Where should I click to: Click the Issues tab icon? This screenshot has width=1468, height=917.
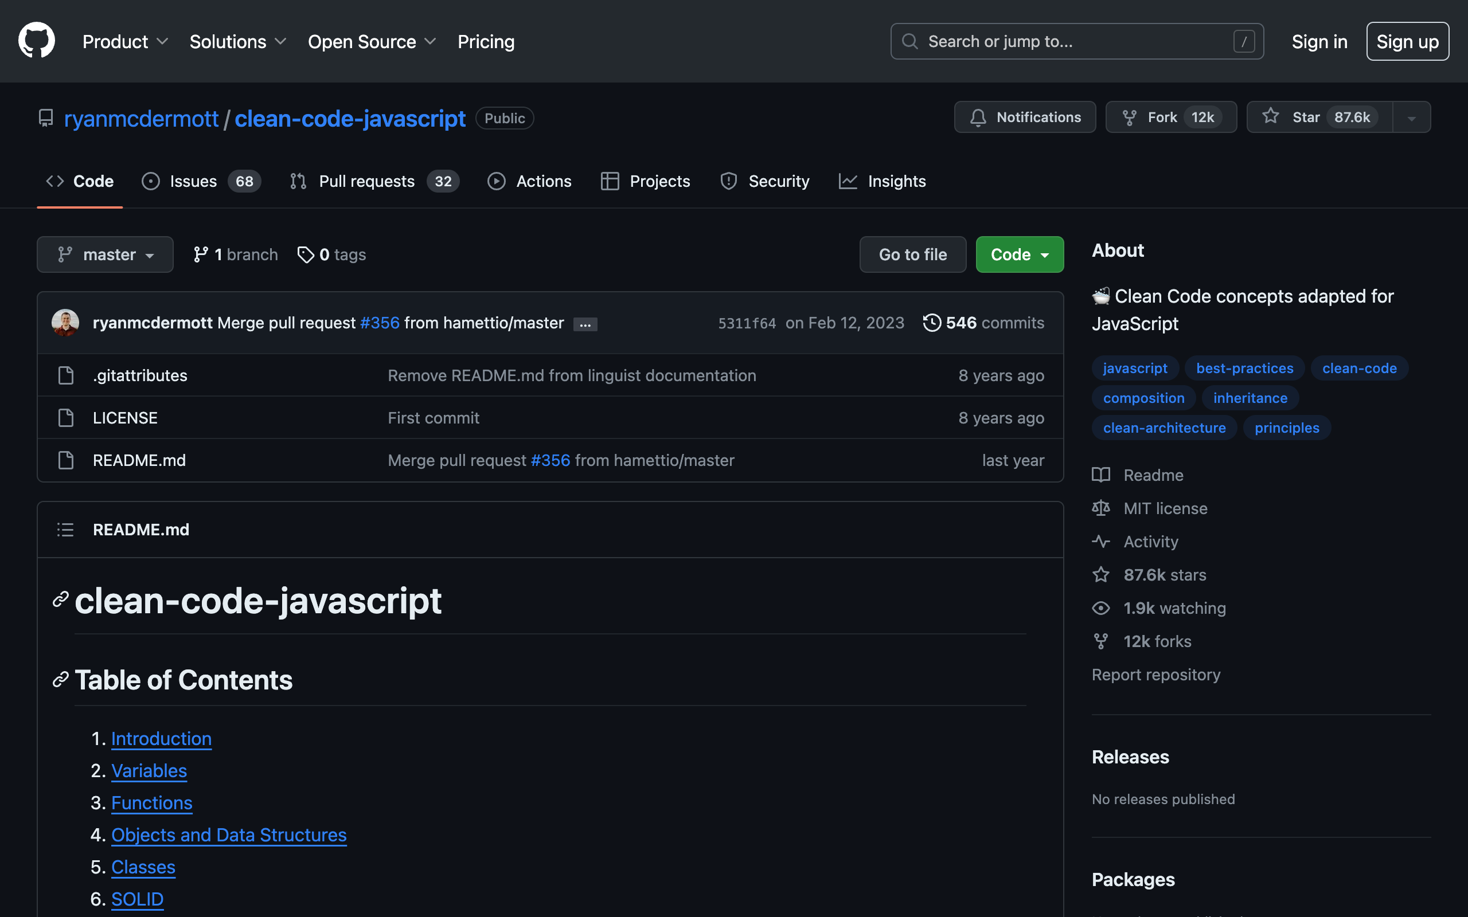[152, 182]
